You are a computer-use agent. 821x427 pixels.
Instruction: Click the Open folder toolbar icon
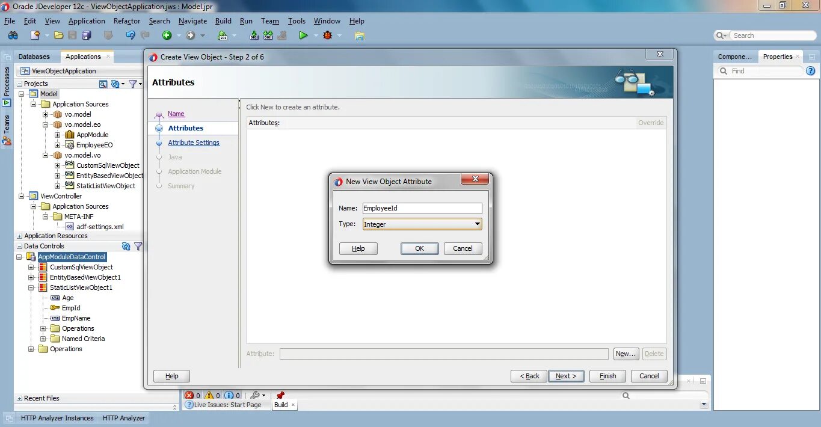[x=58, y=35]
